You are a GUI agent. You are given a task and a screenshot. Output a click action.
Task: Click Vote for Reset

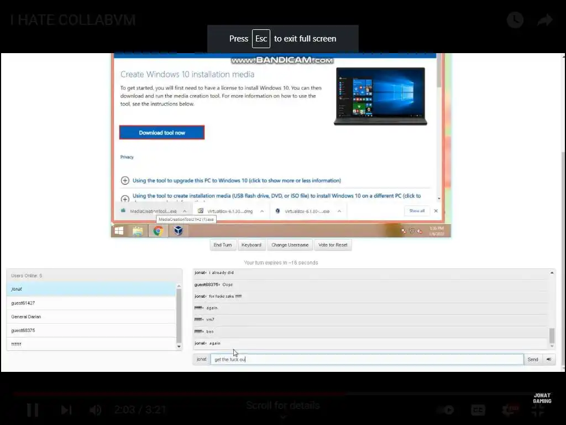pyautogui.click(x=333, y=245)
